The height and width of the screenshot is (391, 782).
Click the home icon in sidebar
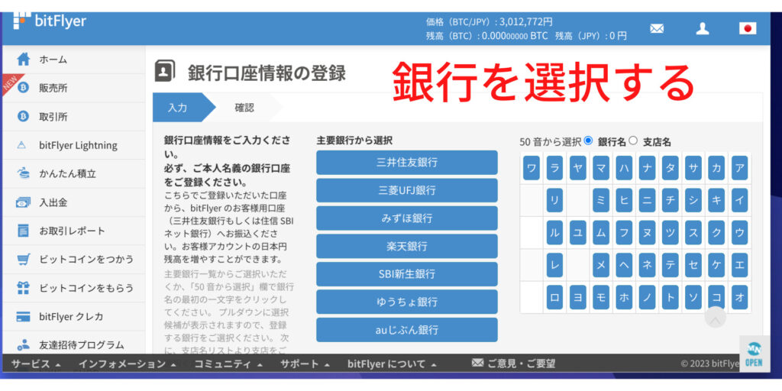(x=24, y=60)
